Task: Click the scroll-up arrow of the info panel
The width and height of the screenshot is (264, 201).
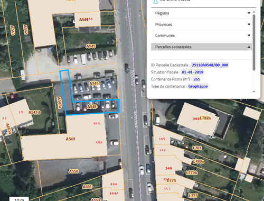Action: click(254, 12)
